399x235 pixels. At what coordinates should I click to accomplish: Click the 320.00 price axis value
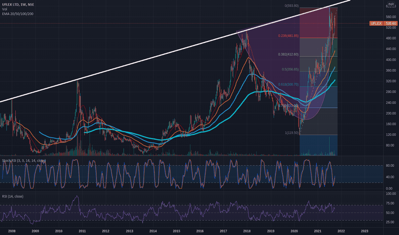391,81
